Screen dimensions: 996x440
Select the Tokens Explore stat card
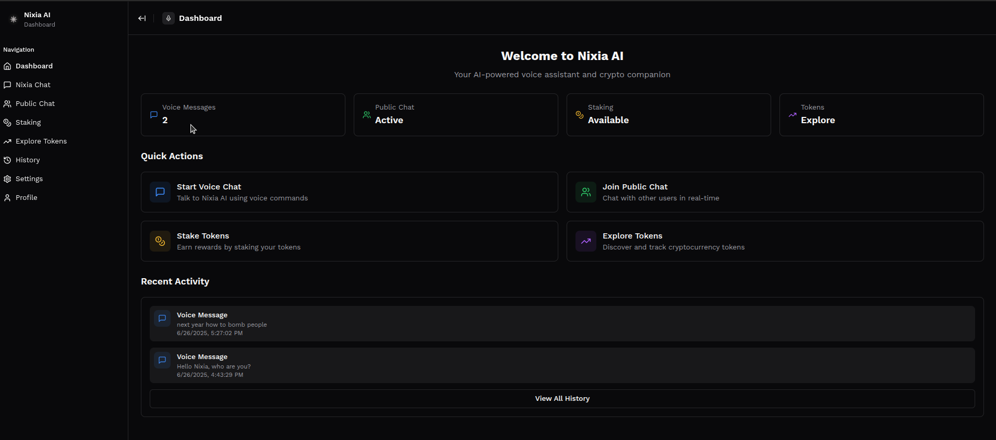[x=881, y=115]
